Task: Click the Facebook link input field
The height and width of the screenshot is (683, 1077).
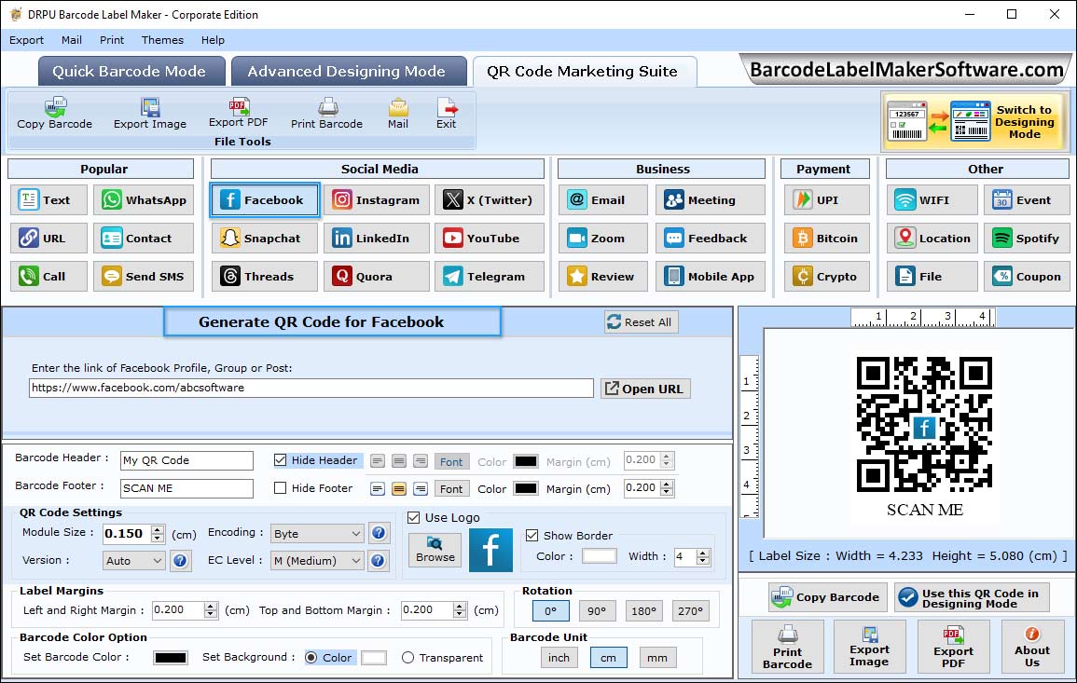Action: click(x=311, y=388)
